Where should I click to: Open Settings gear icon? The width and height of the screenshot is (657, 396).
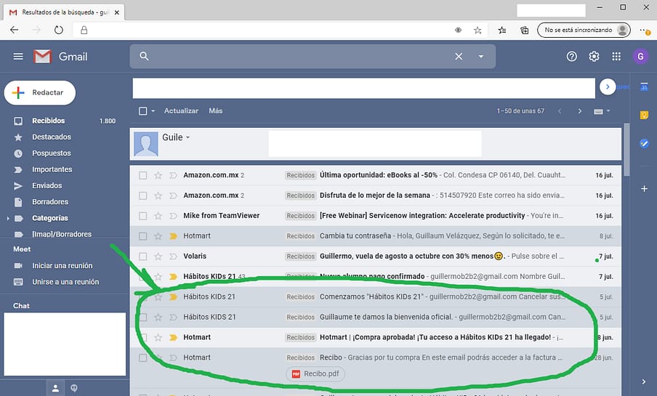[x=594, y=56]
